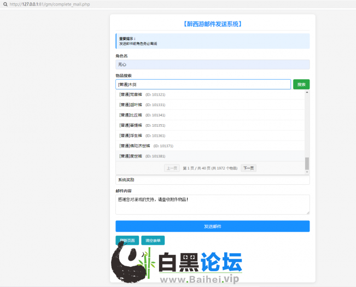Select item [普通]梵音裤 from results
Screen dimensions: 356x287
click(130, 95)
